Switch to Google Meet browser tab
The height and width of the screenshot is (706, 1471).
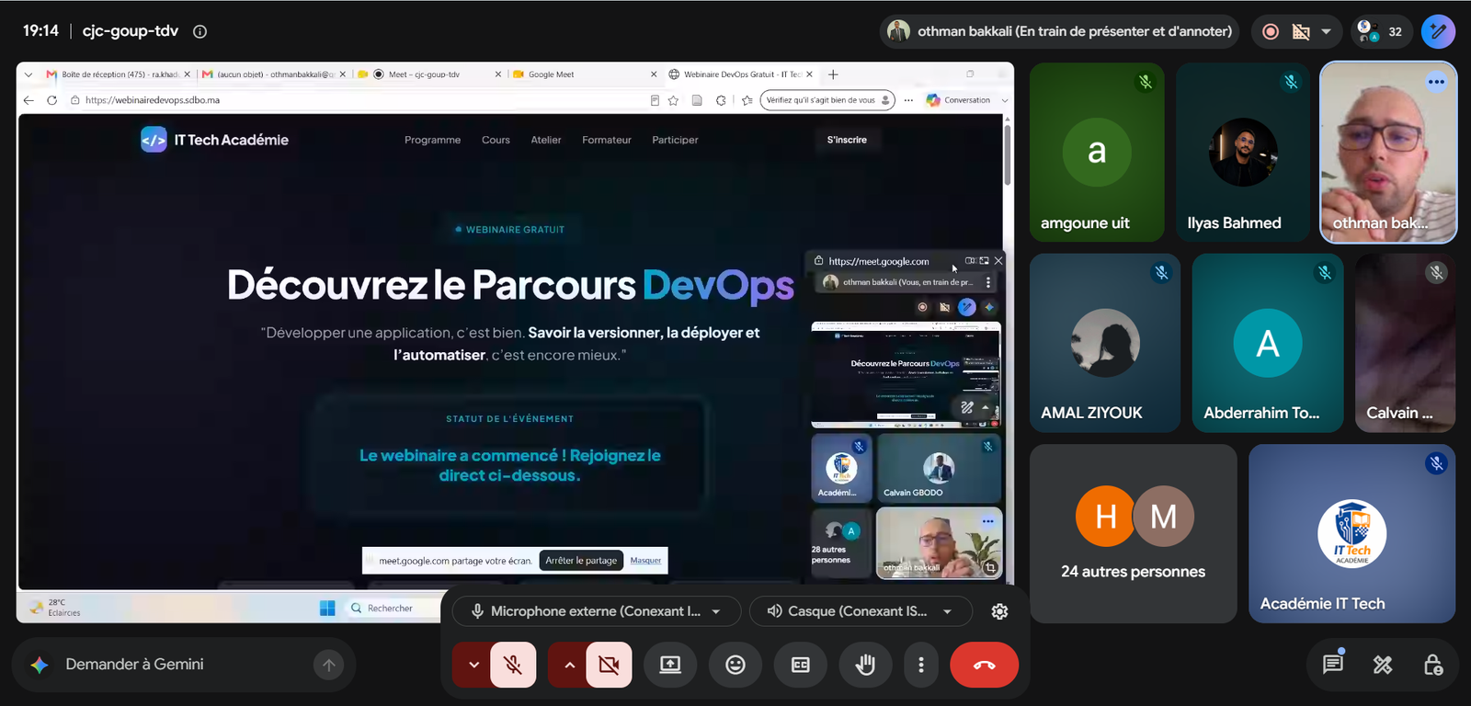pos(584,74)
